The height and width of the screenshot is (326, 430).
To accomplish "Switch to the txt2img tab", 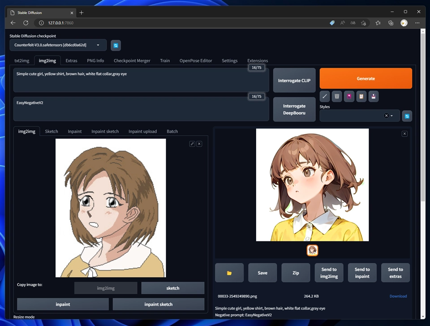I will point(21,60).
